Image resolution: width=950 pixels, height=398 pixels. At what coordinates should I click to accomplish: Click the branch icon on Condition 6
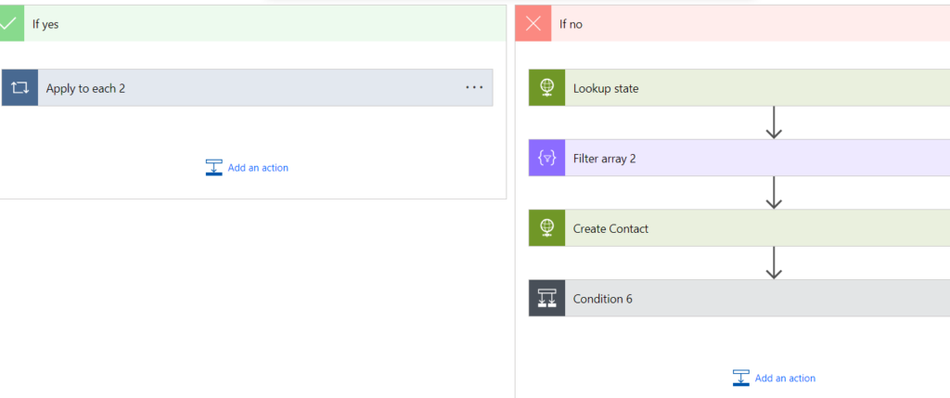pos(547,299)
